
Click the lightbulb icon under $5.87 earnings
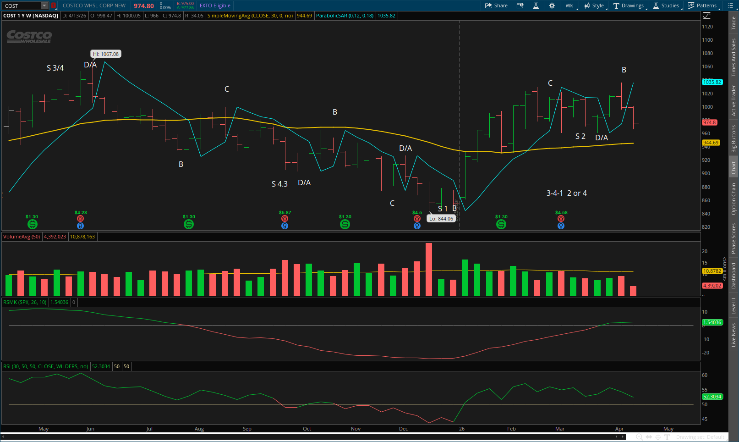point(285,226)
